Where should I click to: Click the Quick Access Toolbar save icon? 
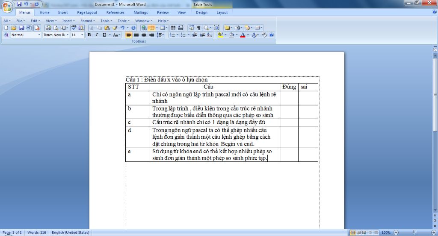coord(19,4)
